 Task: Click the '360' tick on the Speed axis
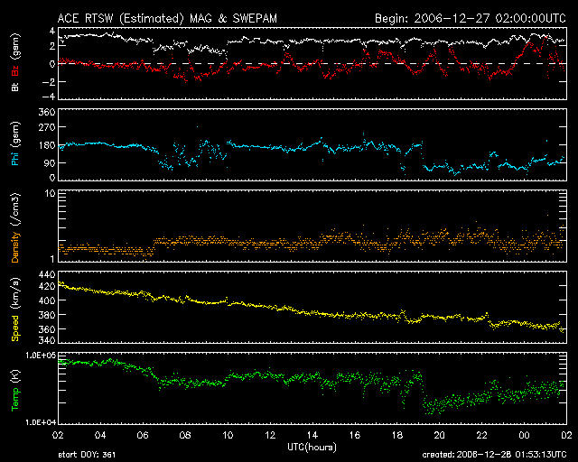pos(47,329)
